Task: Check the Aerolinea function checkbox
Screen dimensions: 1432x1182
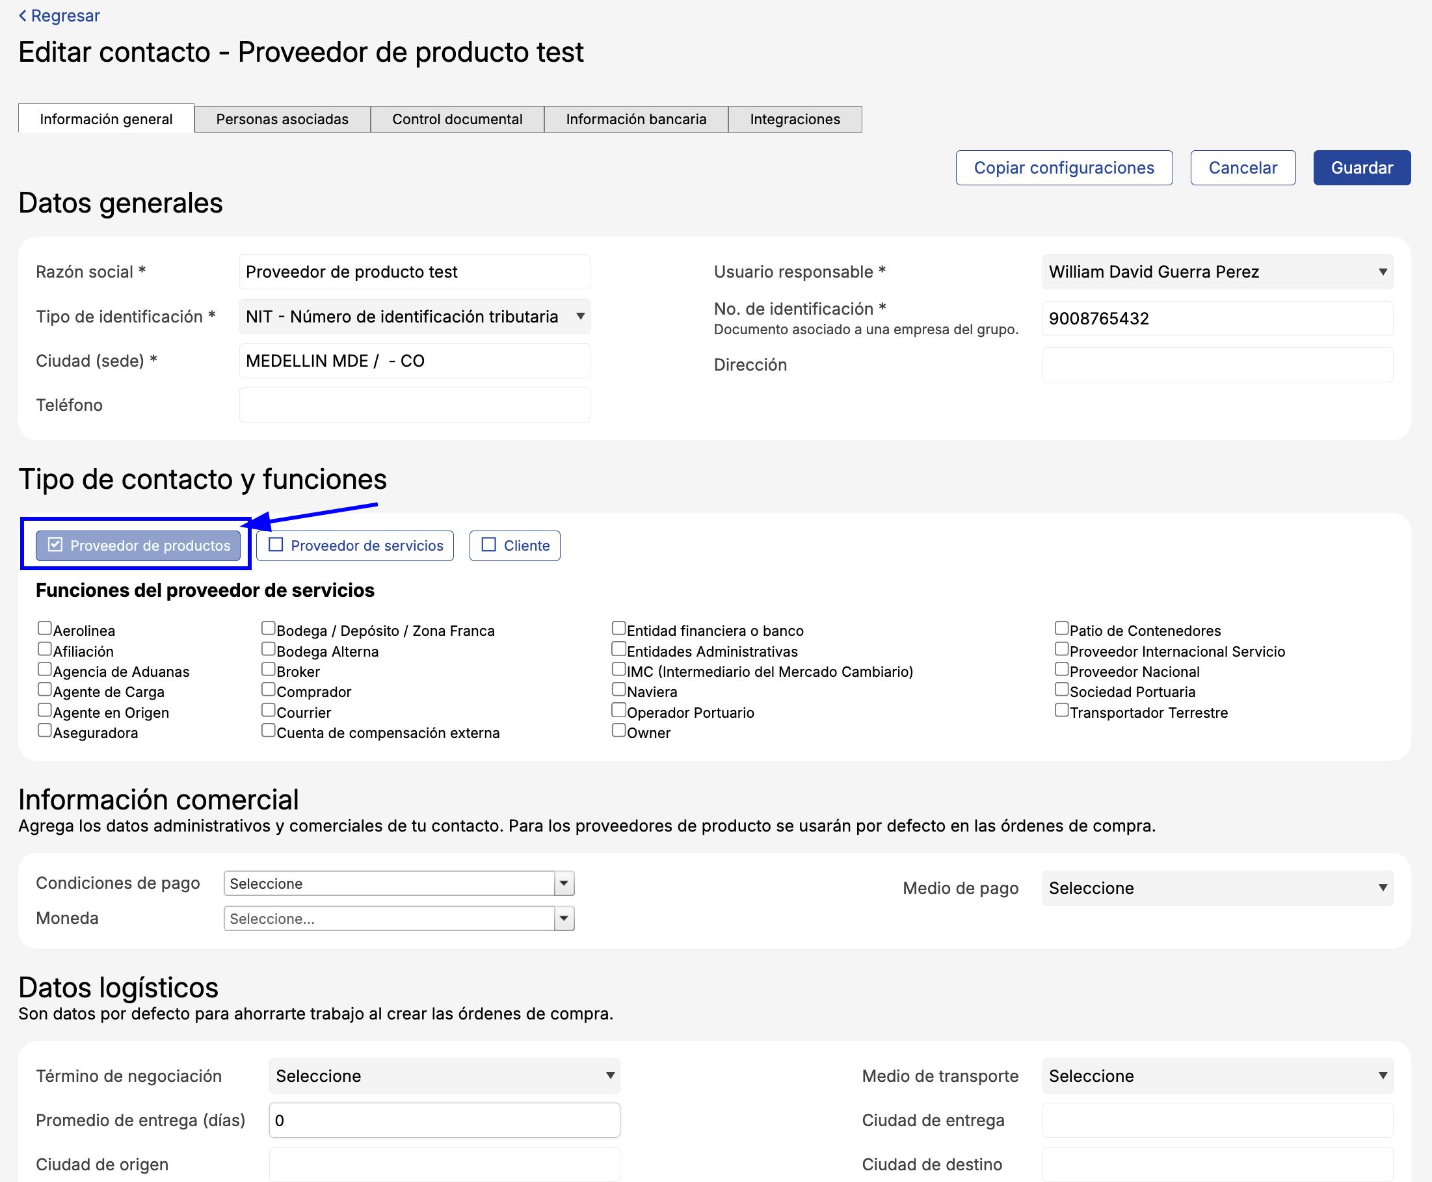Action: (x=45, y=628)
